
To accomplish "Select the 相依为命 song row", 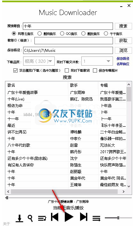I will (66, 106).
